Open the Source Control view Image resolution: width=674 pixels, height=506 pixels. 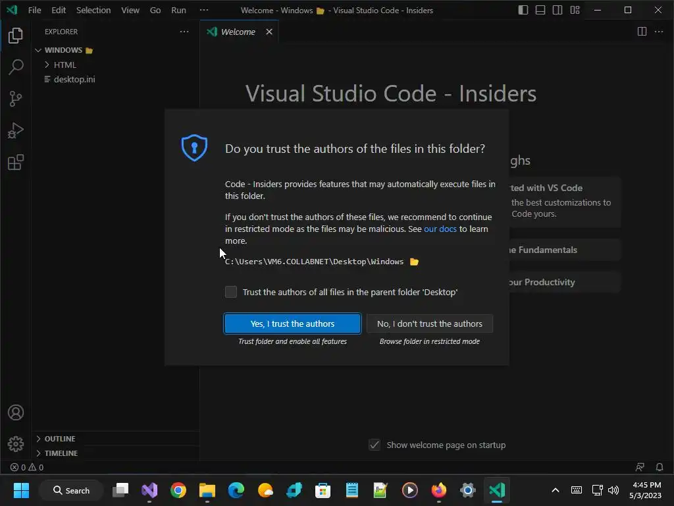click(x=16, y=99)
